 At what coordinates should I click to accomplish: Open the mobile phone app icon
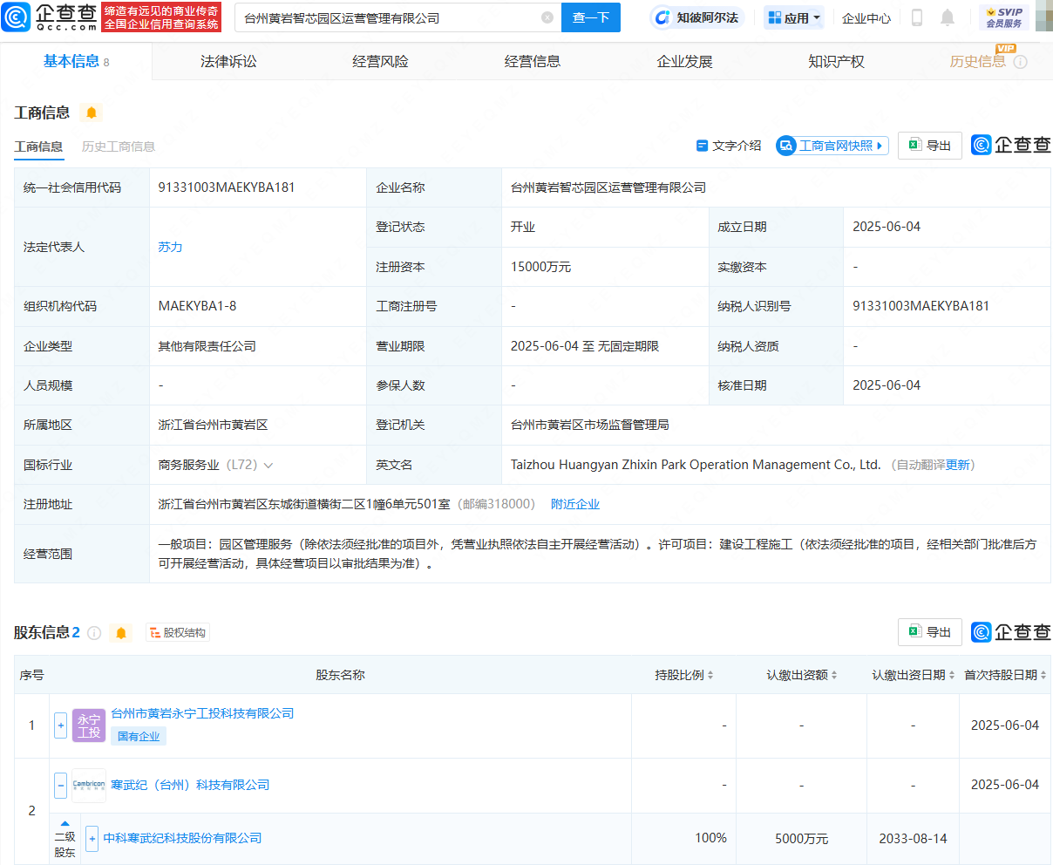(x=917, y=17)
